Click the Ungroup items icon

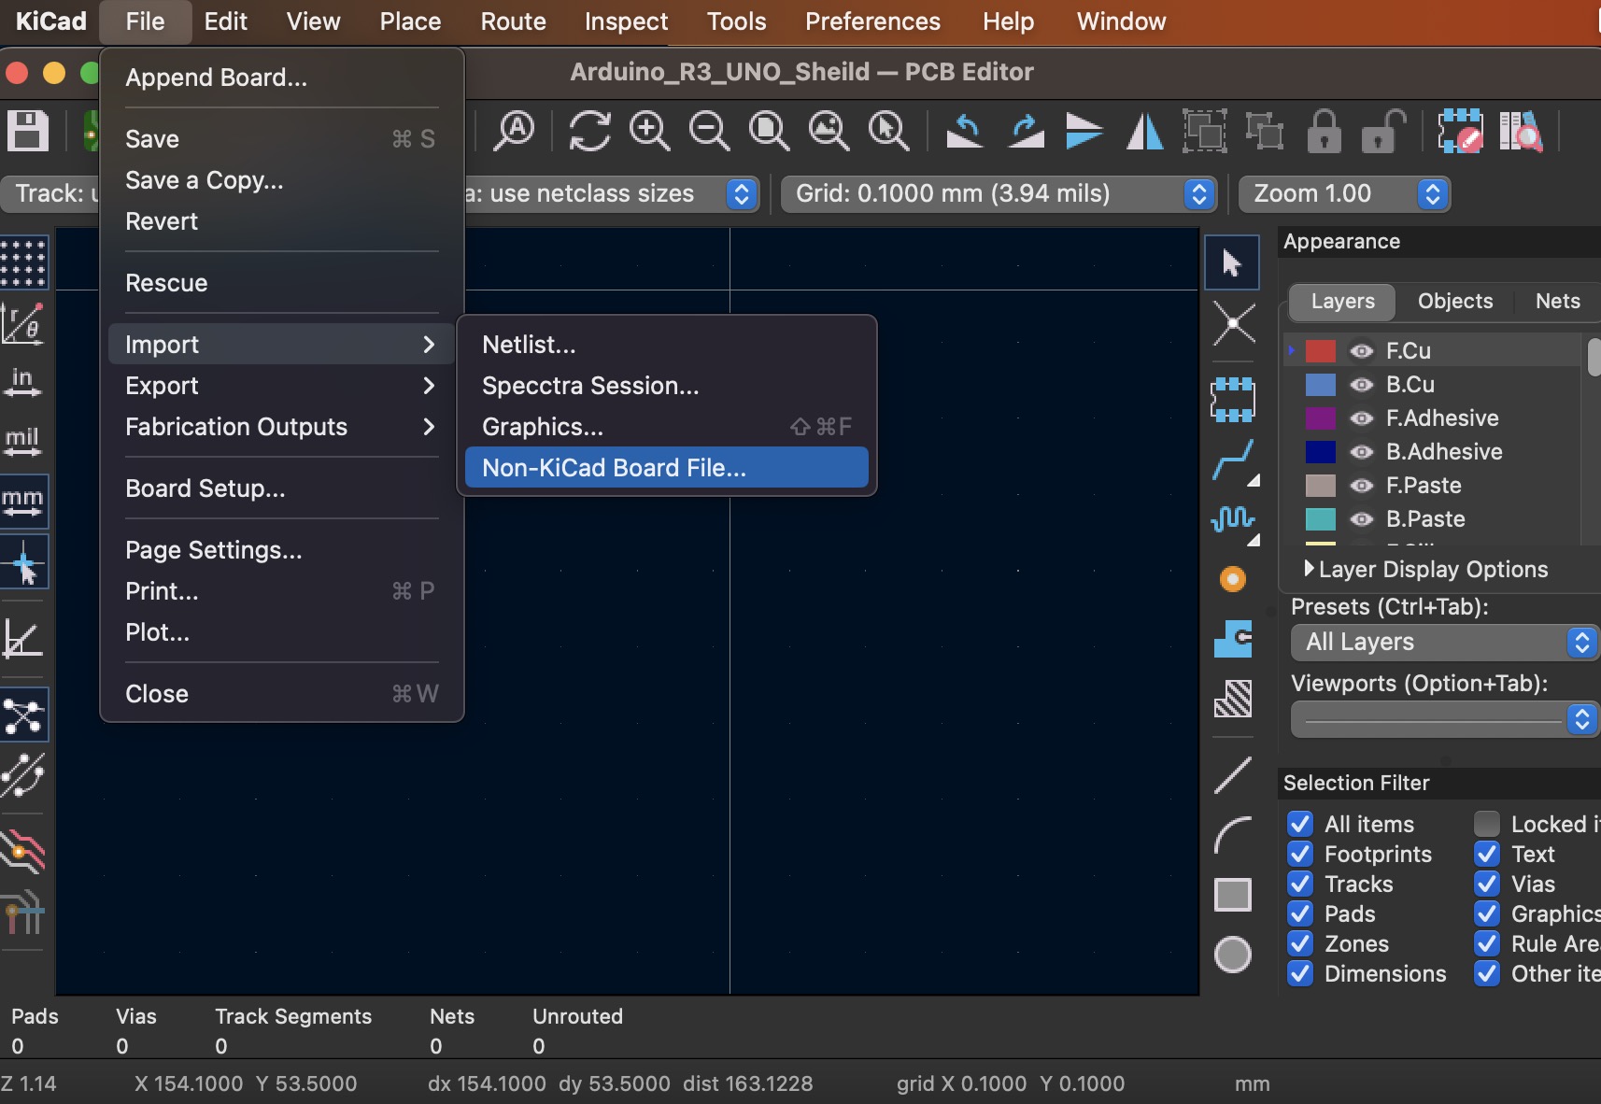pyautogui.click(x=1265, y=131)
